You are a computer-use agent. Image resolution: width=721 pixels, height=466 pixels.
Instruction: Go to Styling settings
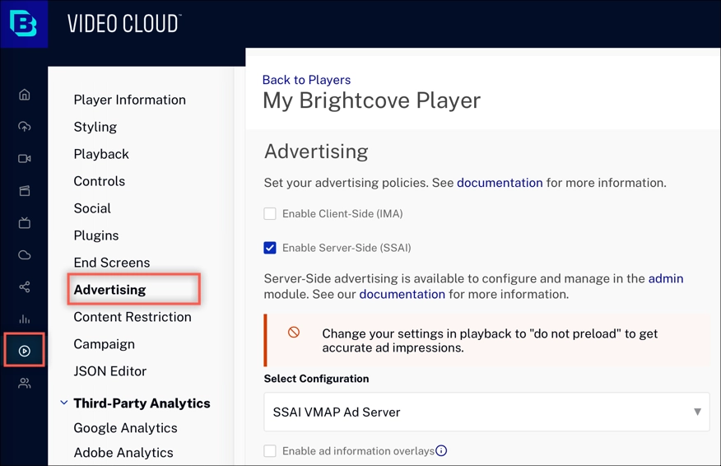(x=95, y=127)
